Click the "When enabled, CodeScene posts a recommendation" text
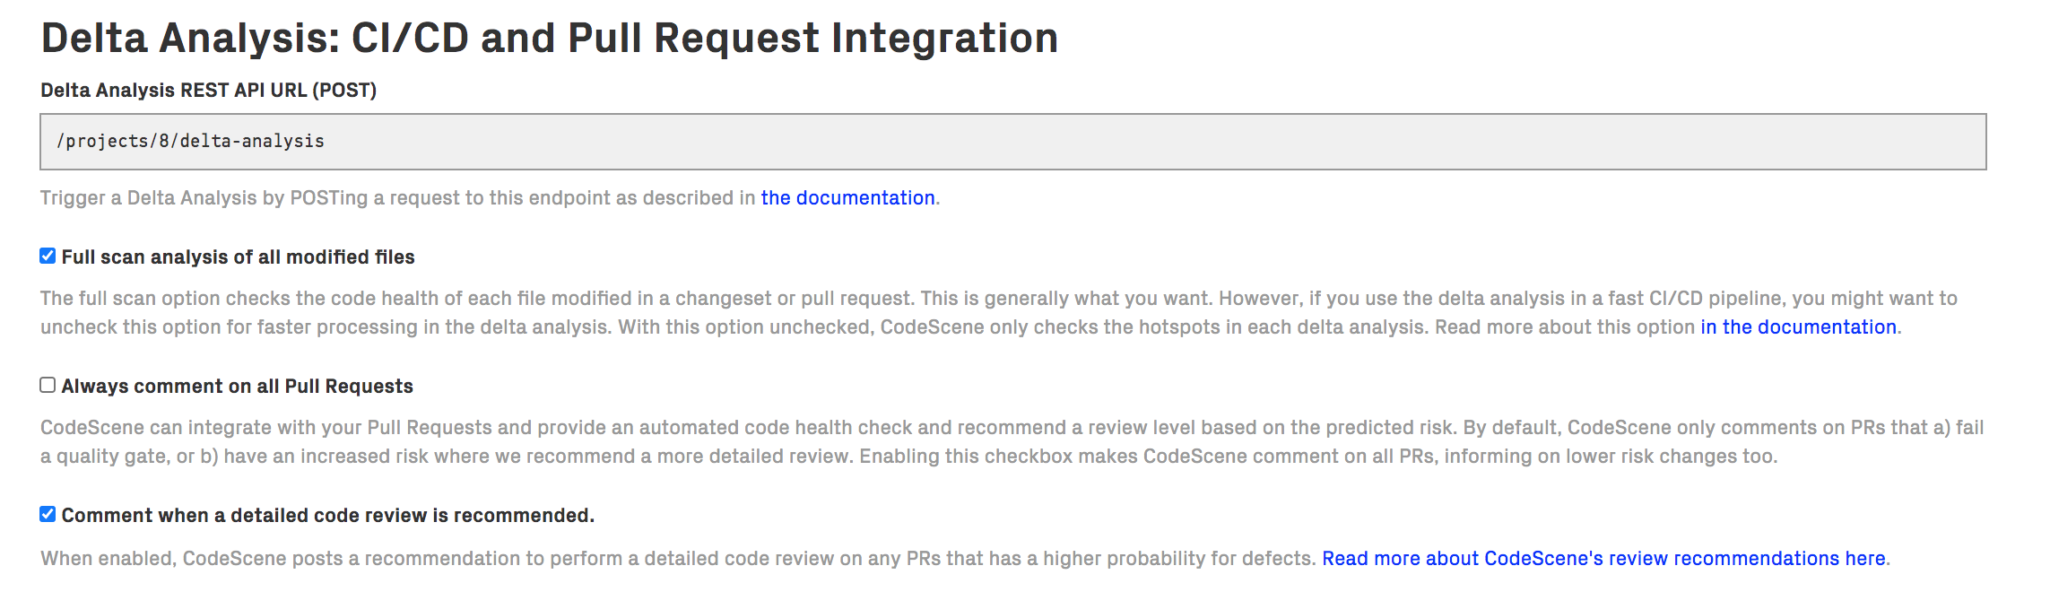The height and width of the screenshot is (592, 2050). pos(628,559)
